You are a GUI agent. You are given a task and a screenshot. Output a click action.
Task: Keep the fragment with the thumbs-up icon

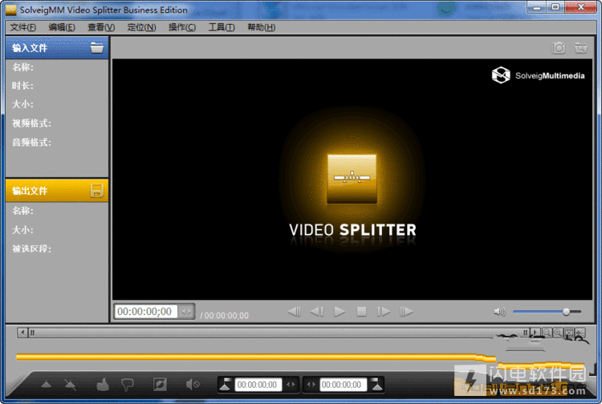[x=103, y=385]
